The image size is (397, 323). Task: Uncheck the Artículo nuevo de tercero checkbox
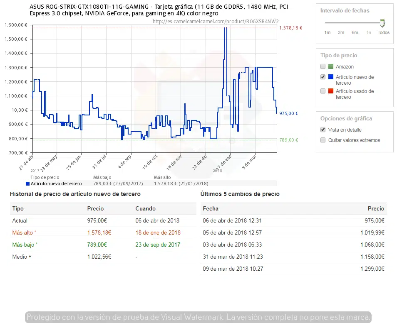[323, 77]
